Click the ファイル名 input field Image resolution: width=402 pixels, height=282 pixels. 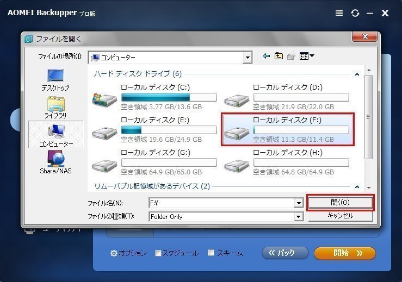(221, 203)
